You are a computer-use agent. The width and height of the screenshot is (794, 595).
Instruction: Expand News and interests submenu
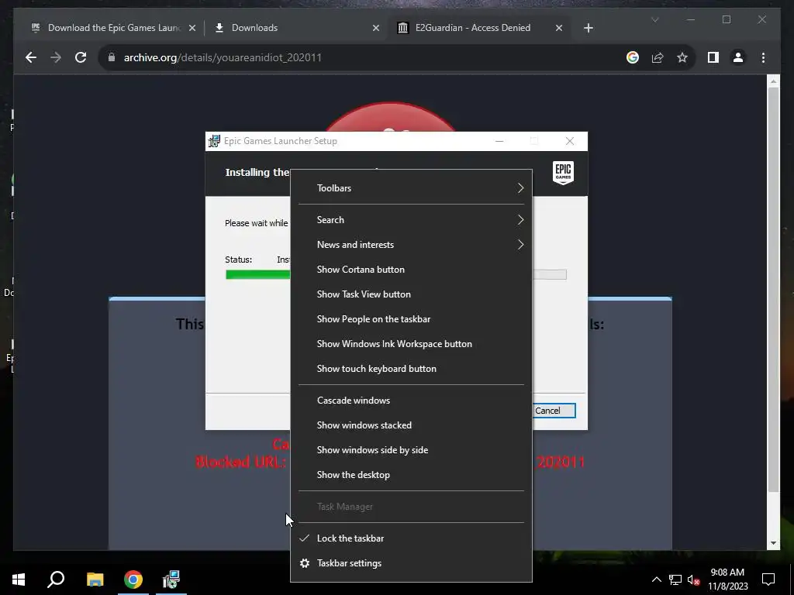pos(411,245)
